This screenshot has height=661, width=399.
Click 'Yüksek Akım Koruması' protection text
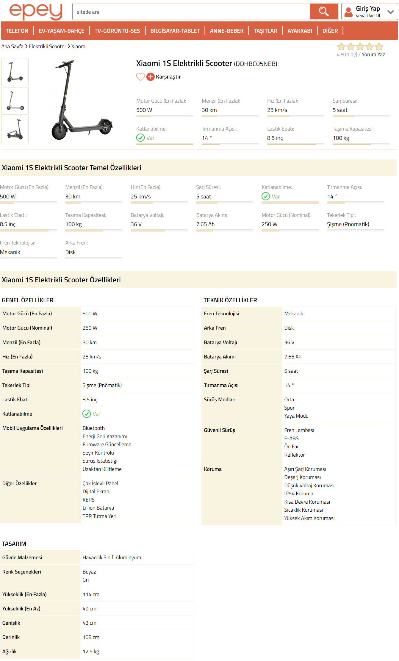(309, 518)
